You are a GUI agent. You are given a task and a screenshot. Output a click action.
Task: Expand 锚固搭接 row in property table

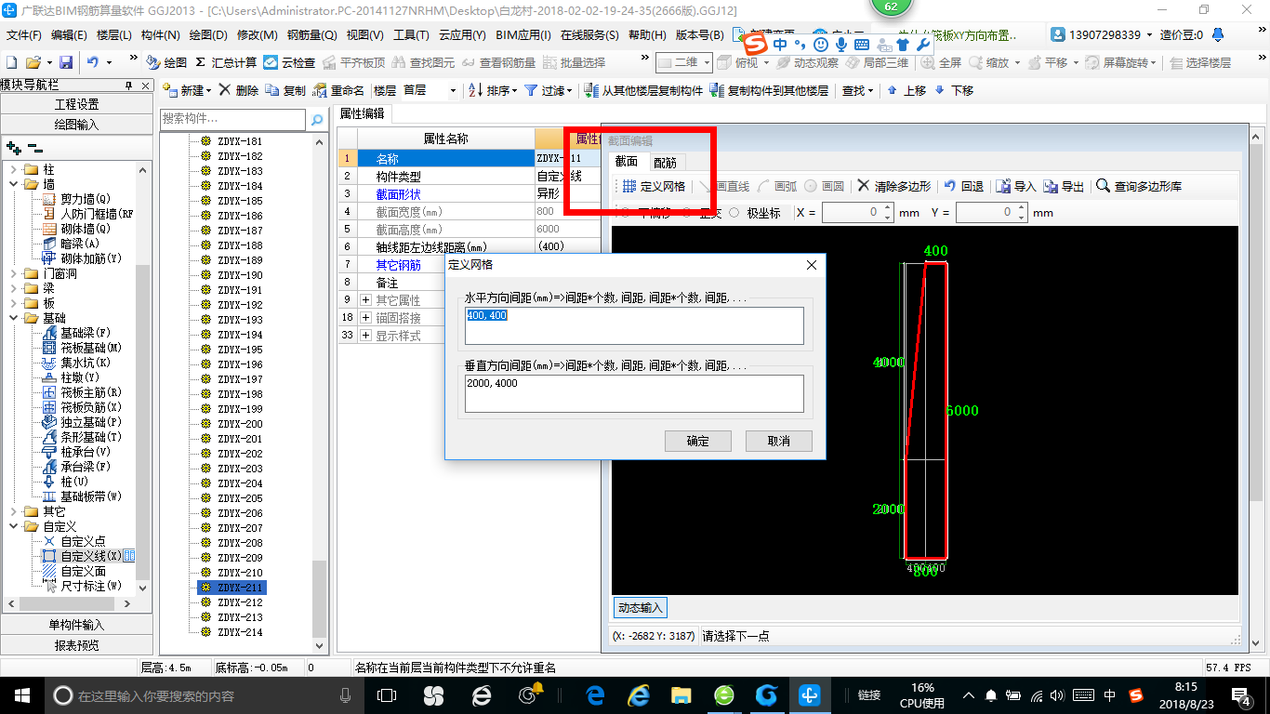[366, 318]
